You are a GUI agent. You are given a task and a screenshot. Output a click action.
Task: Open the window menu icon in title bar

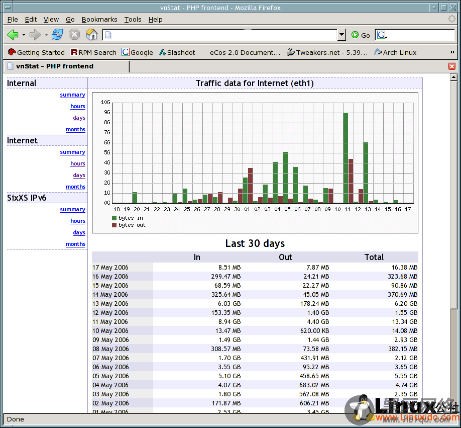pos(8,8)
